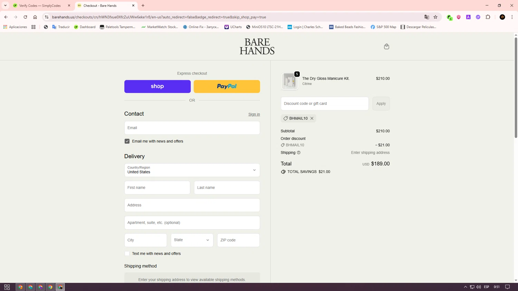Open the Descargar Peliculas bookmark
518x291 pixels.
(418, 27)
